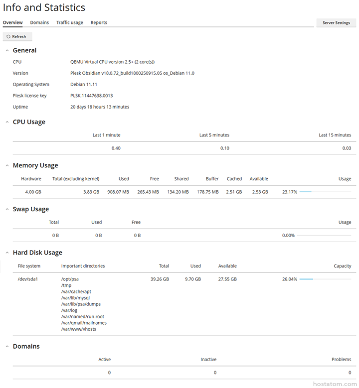
Task: Collapse the CPU Usage section chevron
Action: point(7,122)
